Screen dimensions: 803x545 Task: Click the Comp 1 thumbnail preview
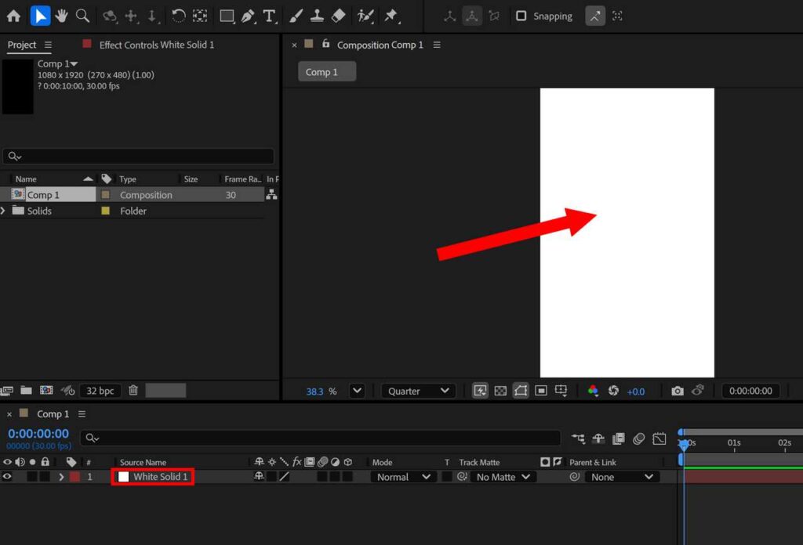pyautogui.click(x=17, y=86)
